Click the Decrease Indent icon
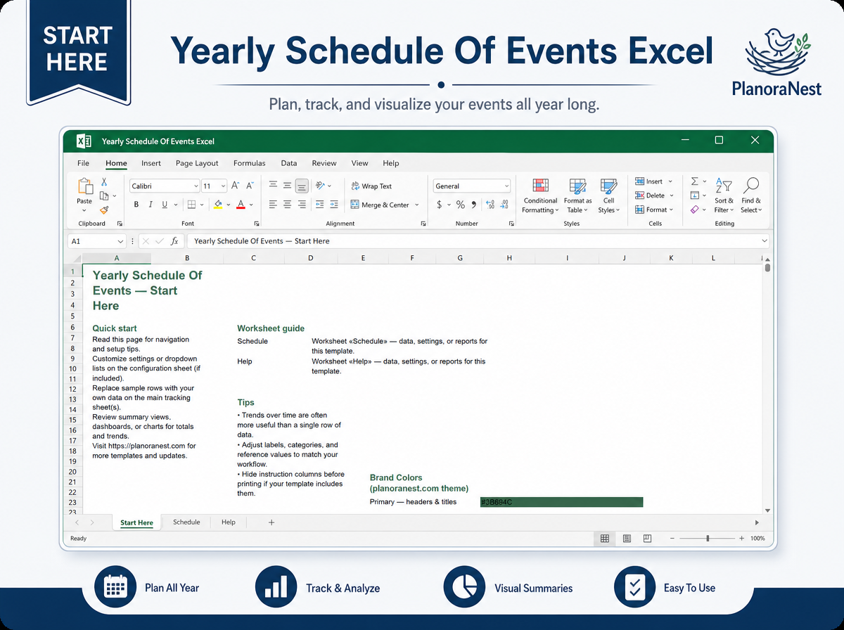The width and height of the screenshot is (844, 630). click(319, 205)
